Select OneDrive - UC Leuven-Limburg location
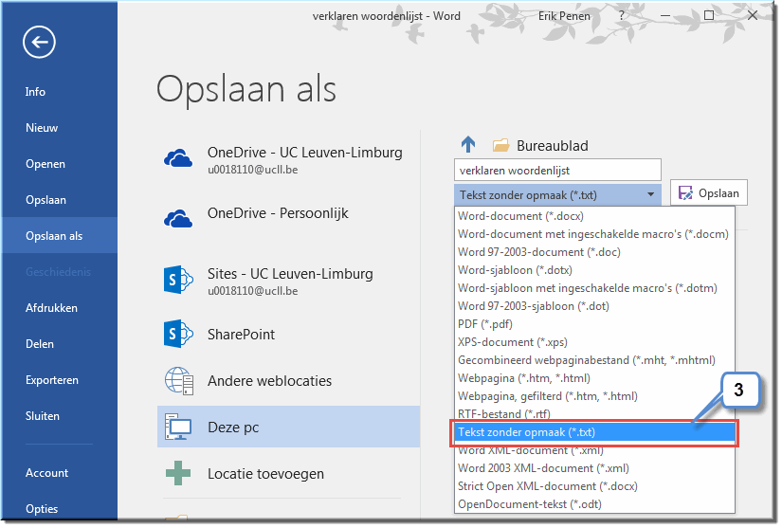The image size is (782, 528). click(289, 159)
